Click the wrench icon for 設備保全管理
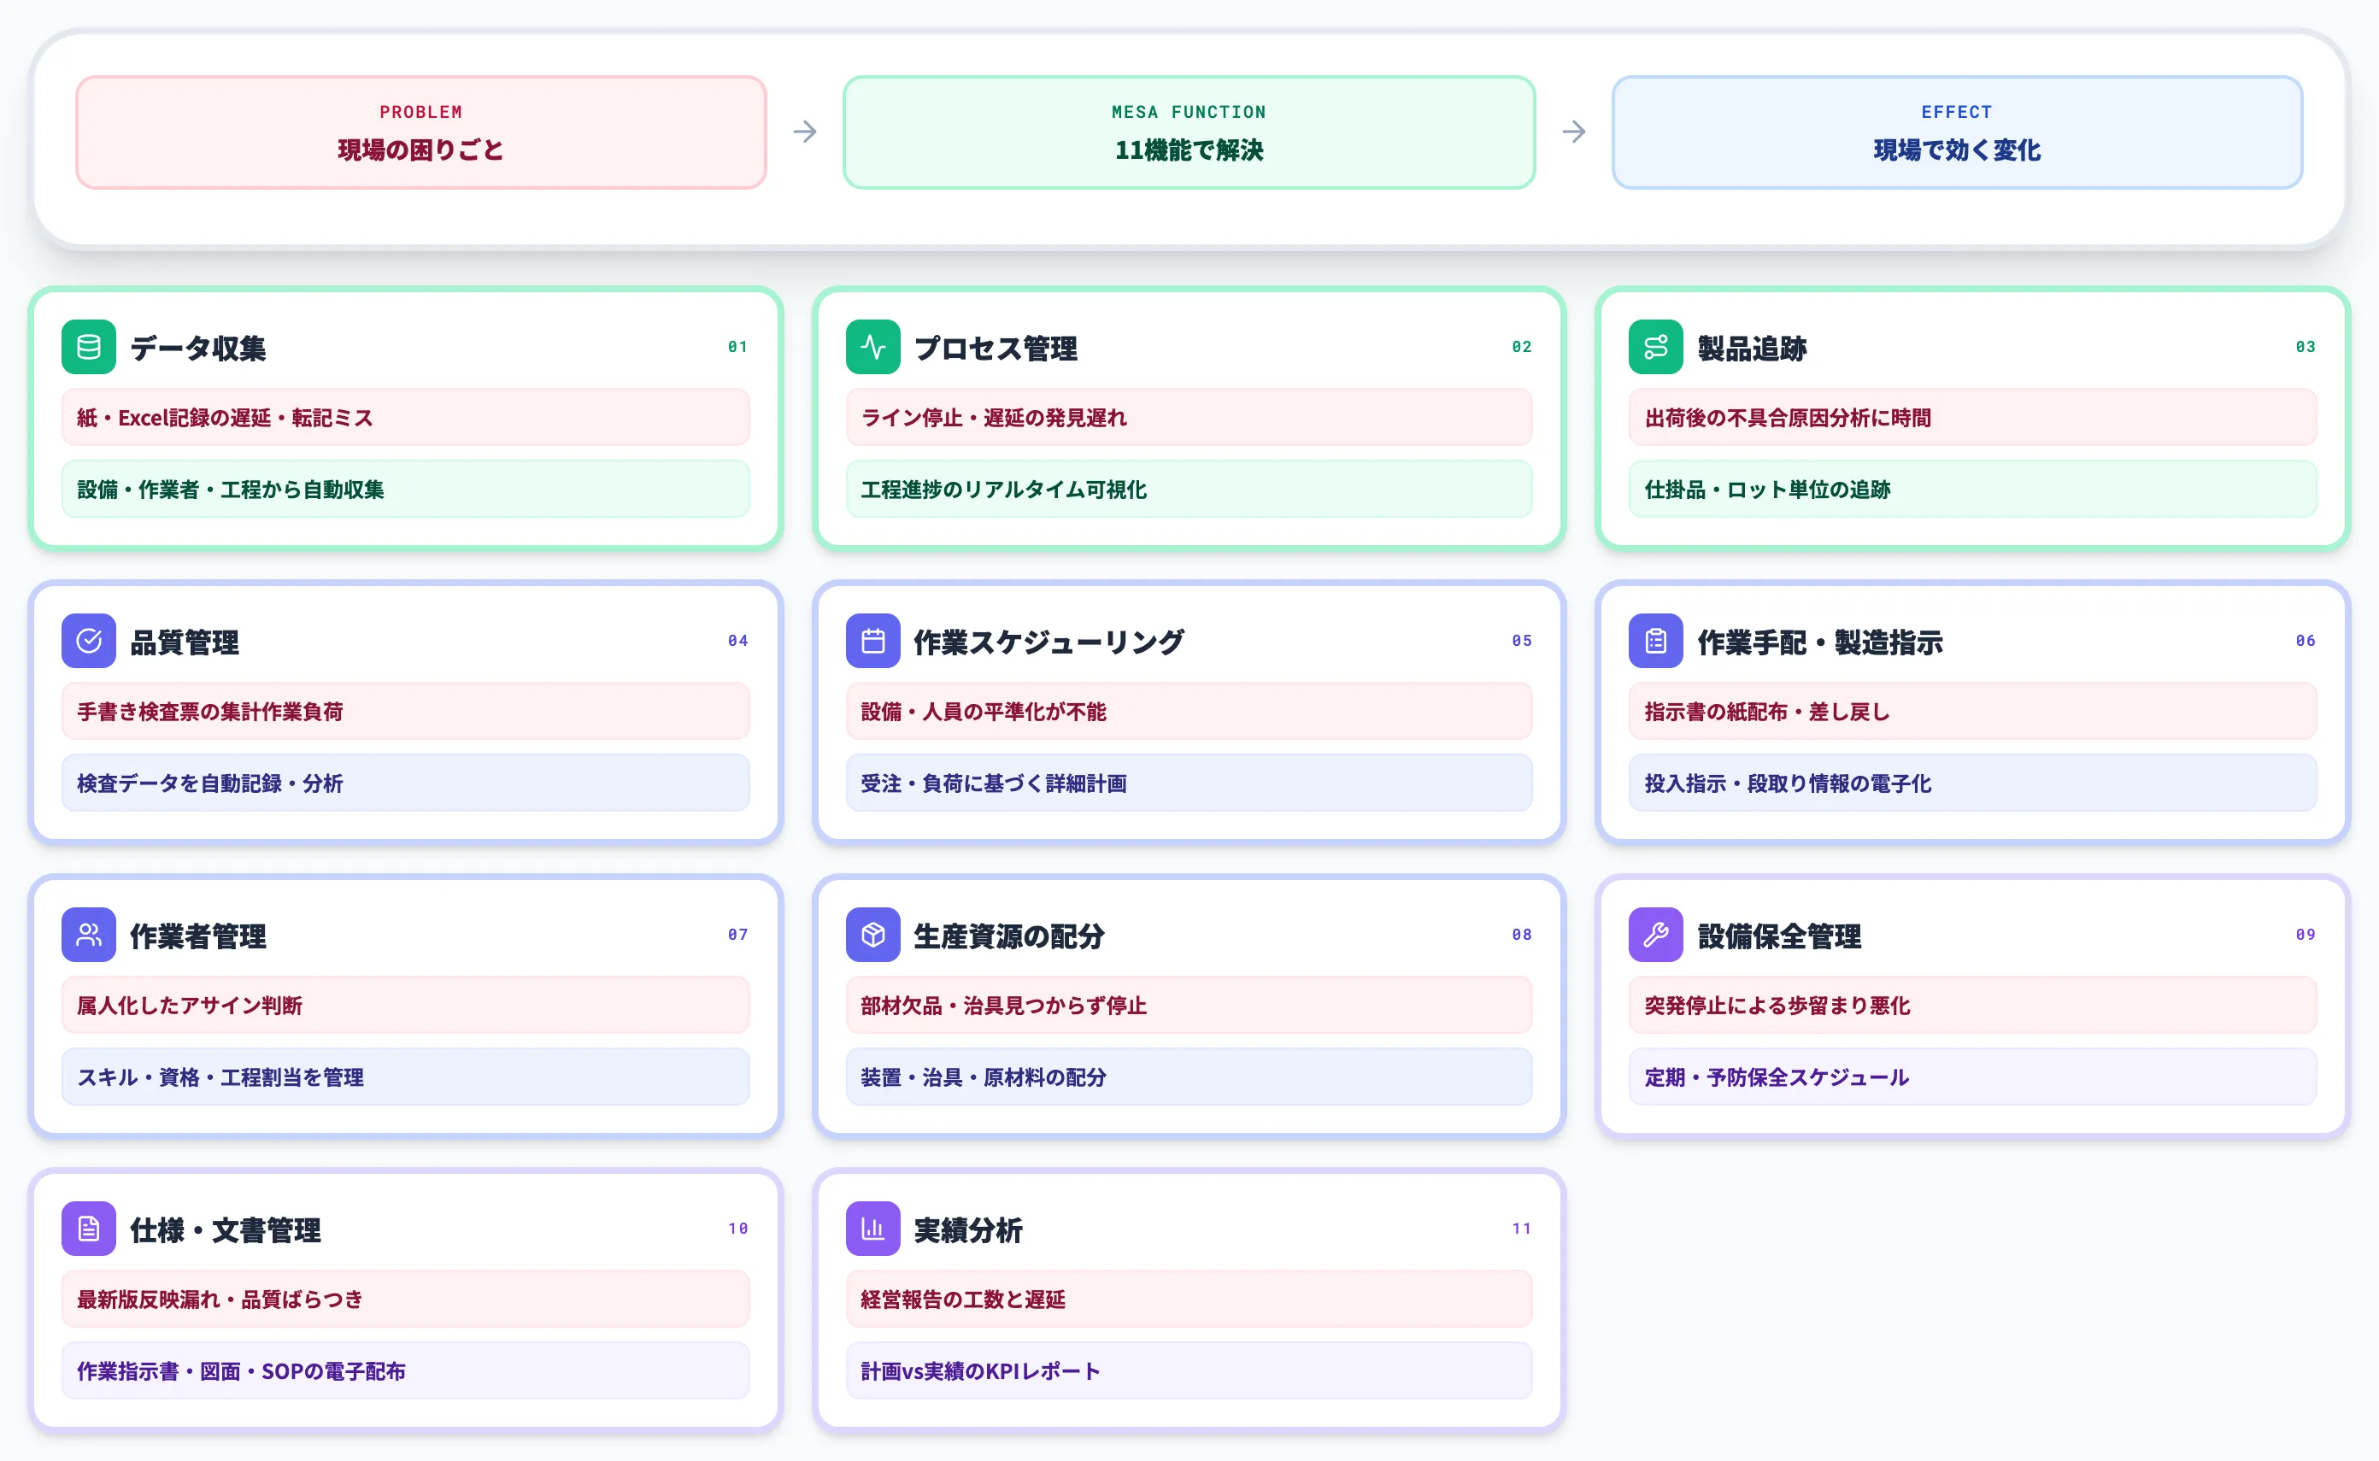The height and width of the screenshot is (1461, 2379). [x=1655, y=935]
